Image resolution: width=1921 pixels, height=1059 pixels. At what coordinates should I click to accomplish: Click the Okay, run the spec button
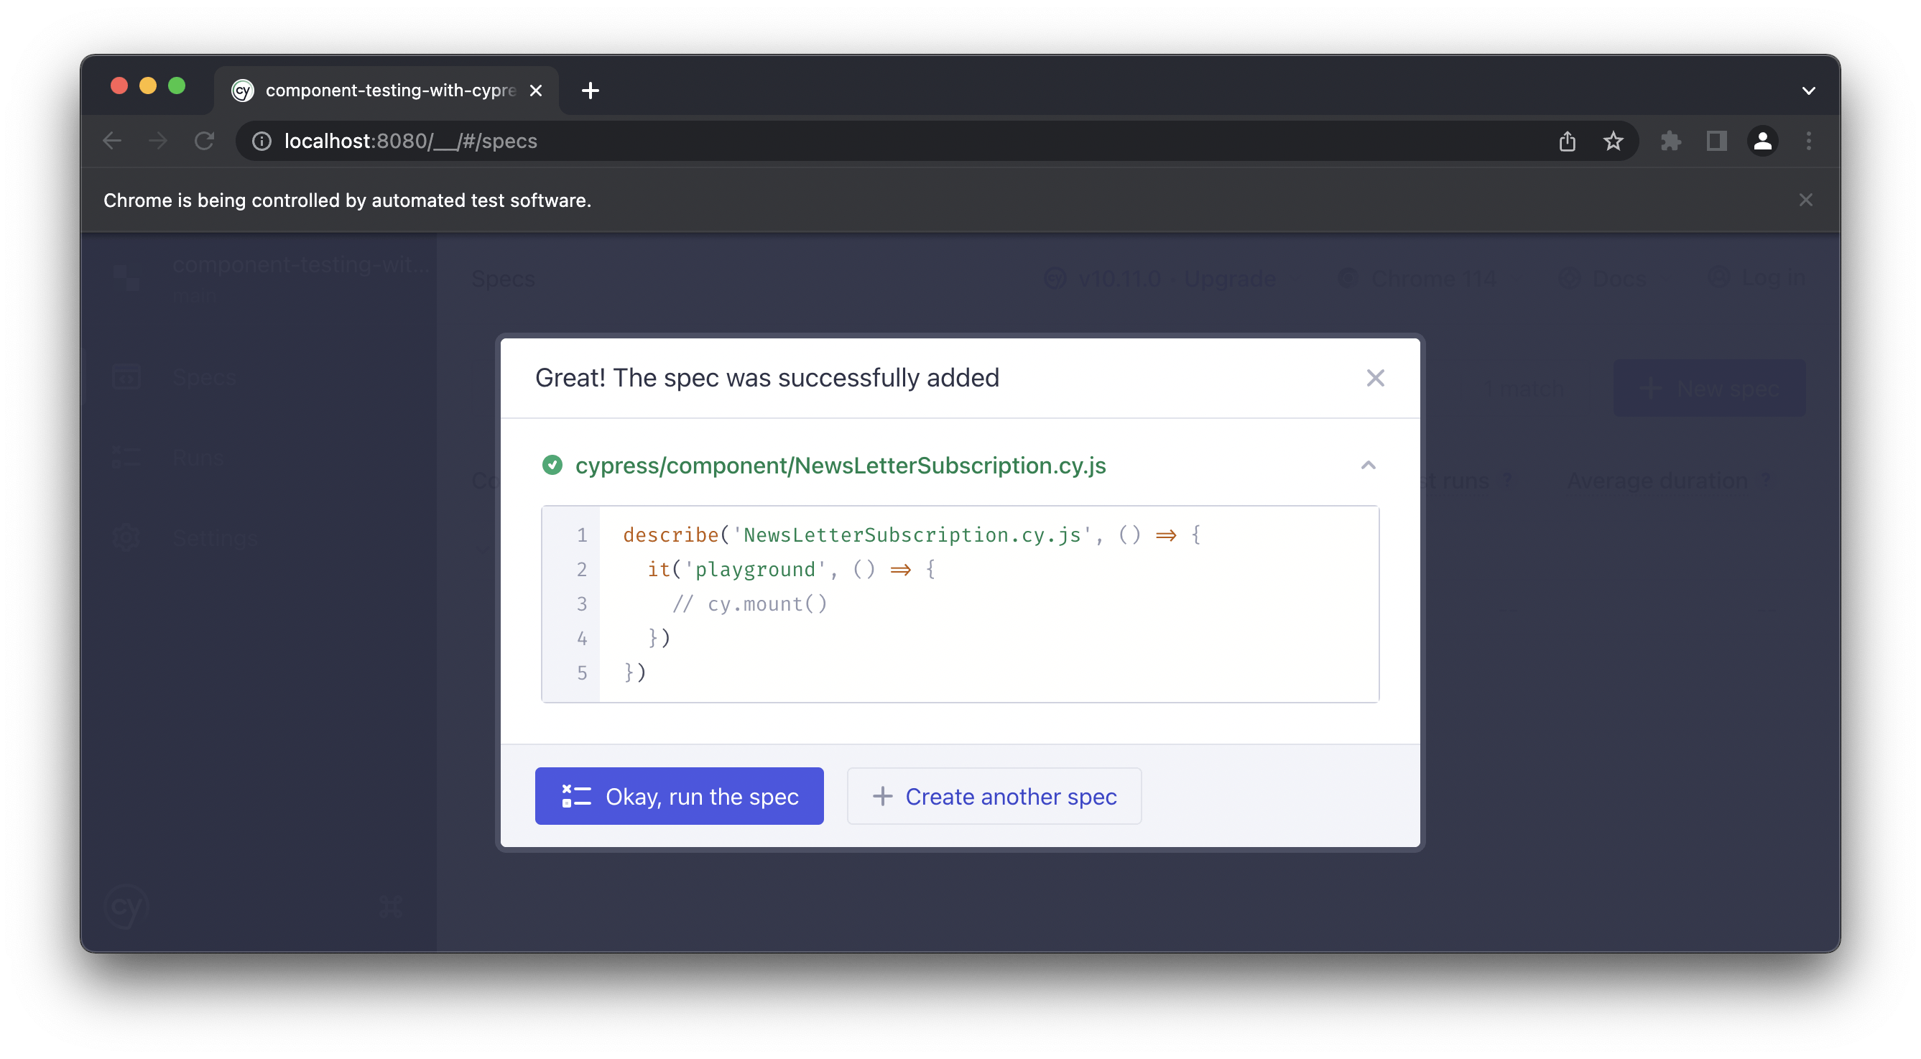point(679,796)
